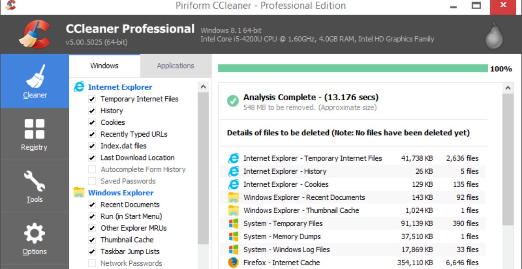Toggle Index.dat files checkbox
The image size is (522, 269).
(92, 146)
